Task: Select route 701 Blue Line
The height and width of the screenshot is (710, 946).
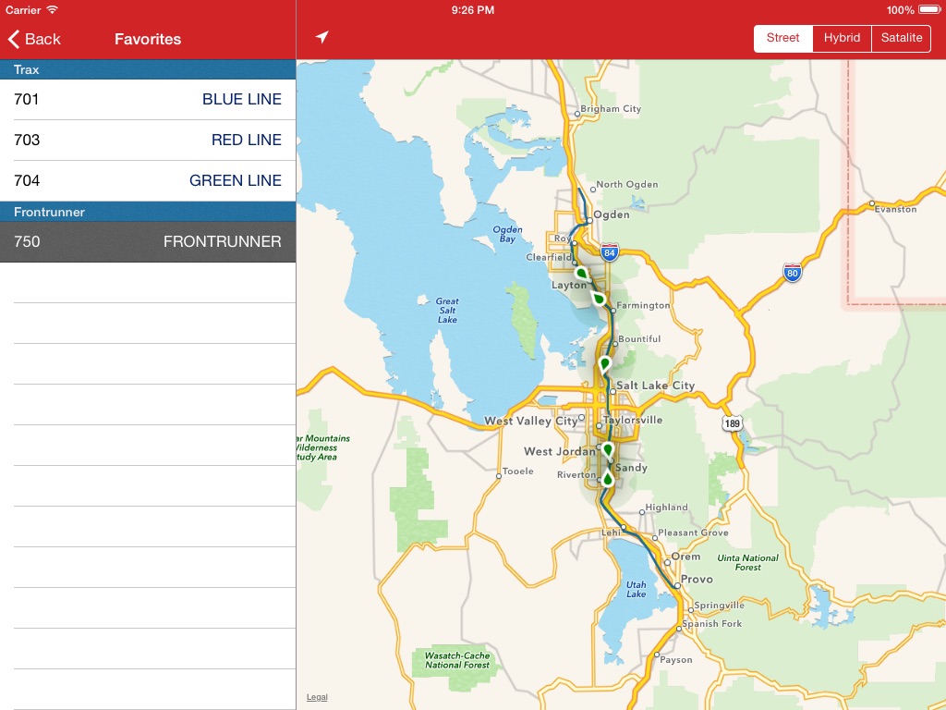Action: coord(148,100)
